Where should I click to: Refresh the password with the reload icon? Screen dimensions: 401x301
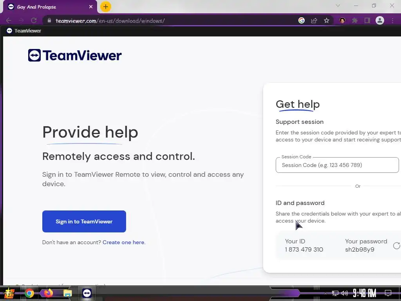point(397,246)
